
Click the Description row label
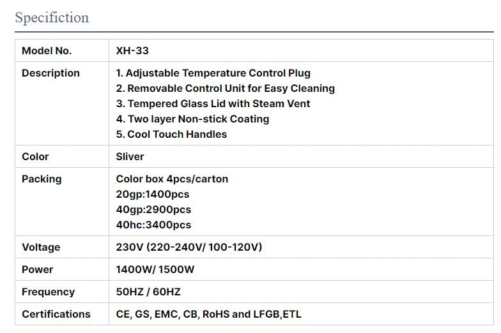(x=50, y=73)
